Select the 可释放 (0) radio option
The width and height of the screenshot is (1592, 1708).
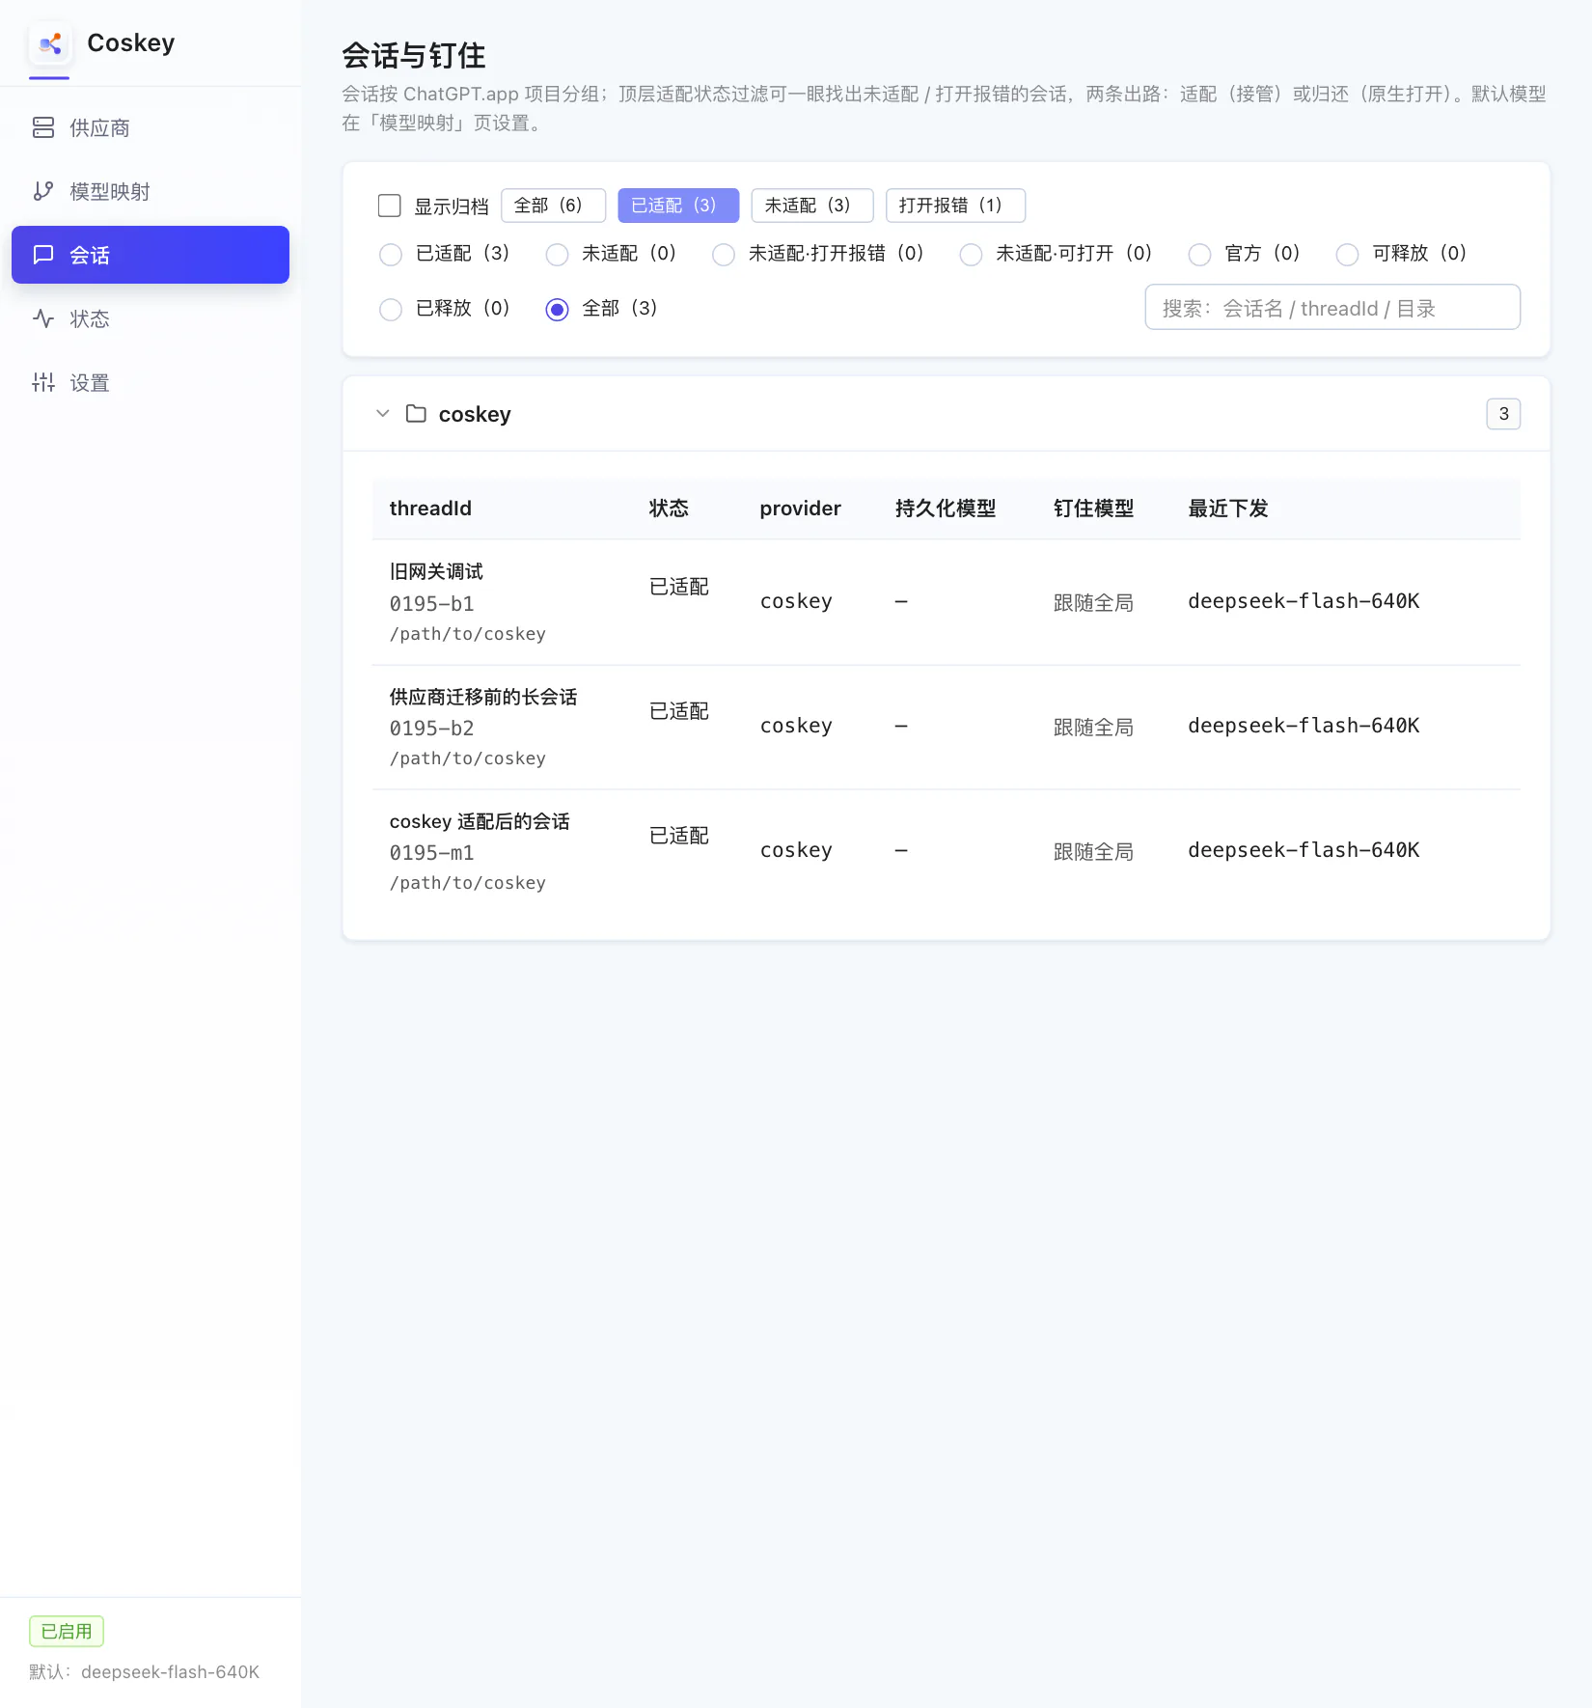(x=1348, y=255)
